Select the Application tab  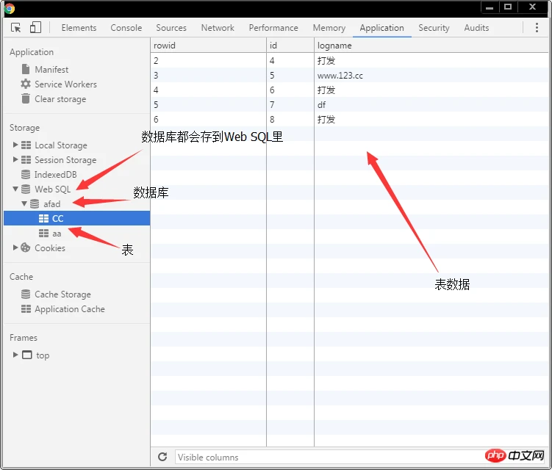click(381, 28)
